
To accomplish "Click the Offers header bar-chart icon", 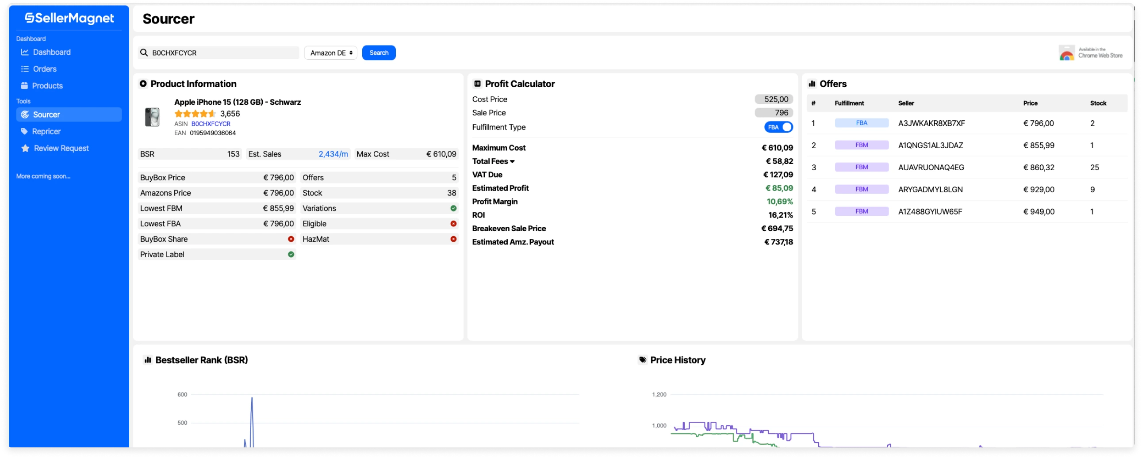I will coord(812,84).
